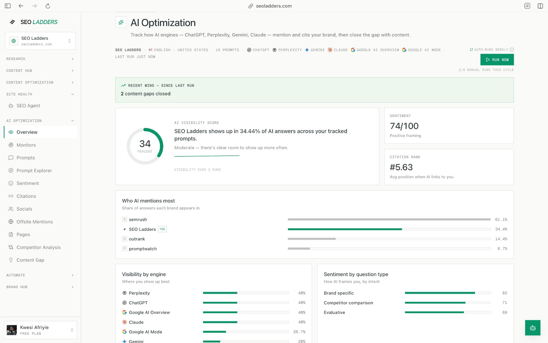Click the Run Now button
The width and height of the screenshot is (548, 343).
pos(497,60)
